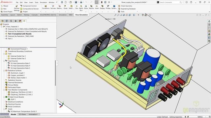Screen dimensions: 211x118
Task: Open the 3D Views bottom tab
Action: point(22,114)
